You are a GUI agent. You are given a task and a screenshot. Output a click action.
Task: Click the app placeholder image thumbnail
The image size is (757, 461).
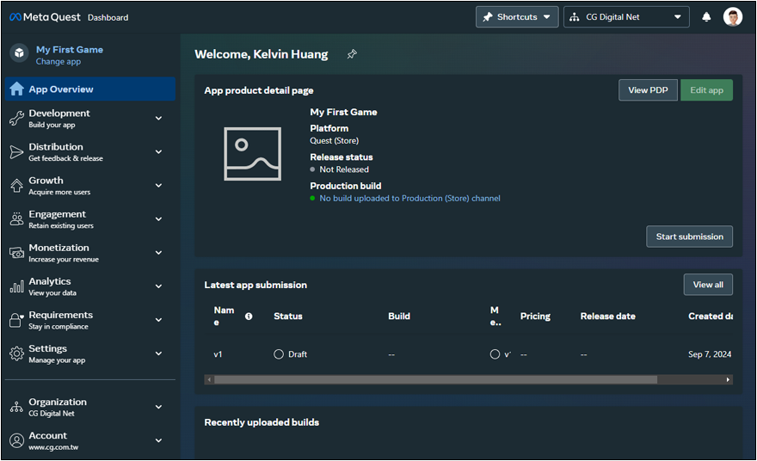[x=253, y=154]
